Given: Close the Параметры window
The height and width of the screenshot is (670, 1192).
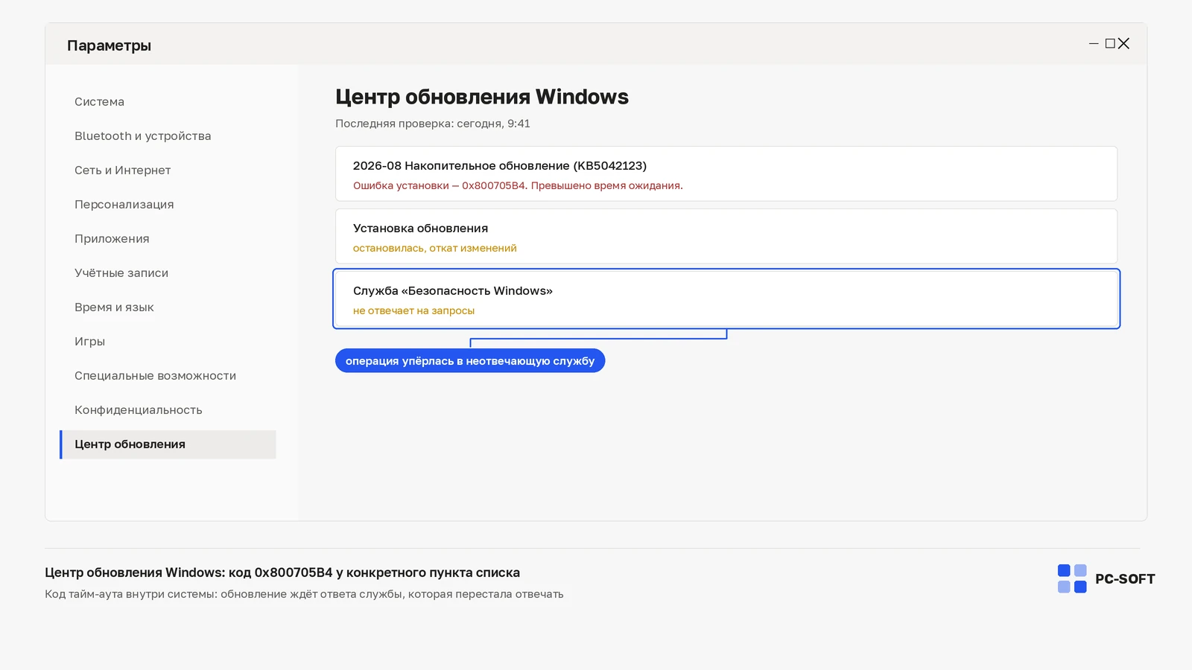Looking at the screenshot, I should (1123, 44).
